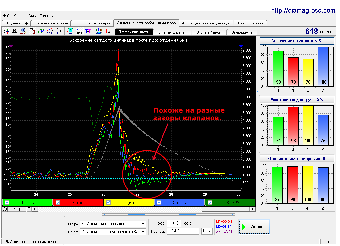This screenshot has width=340, height=246.
Task: Click the 1 цил. green legend button
Action: 27,203
